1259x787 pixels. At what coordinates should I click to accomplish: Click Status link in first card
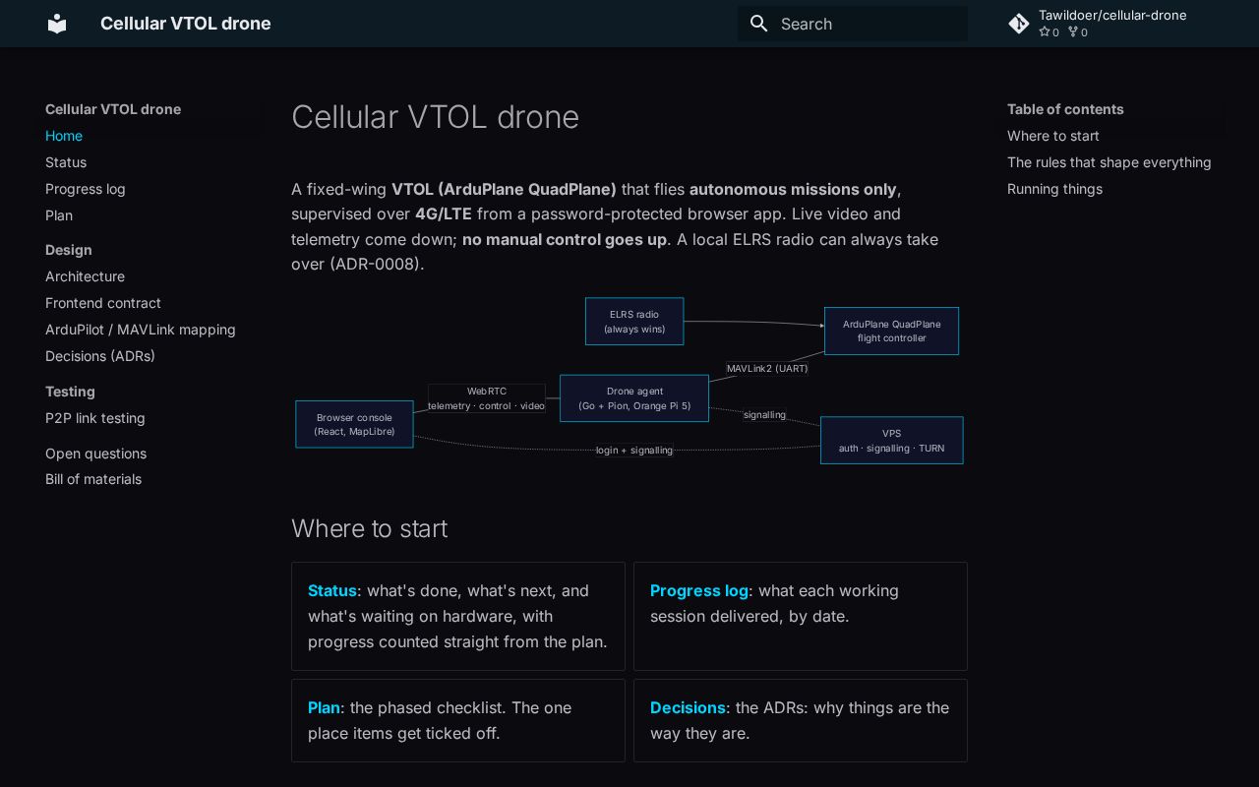[331, 590]
